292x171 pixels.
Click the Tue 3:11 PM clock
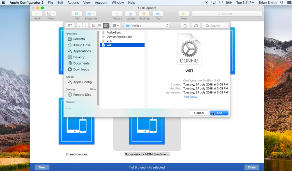pos(245,3)
